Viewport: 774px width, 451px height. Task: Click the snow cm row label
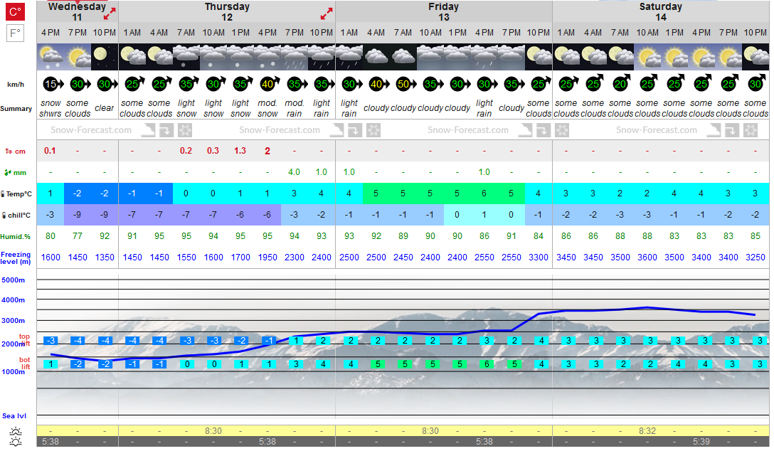pos(16,151)
